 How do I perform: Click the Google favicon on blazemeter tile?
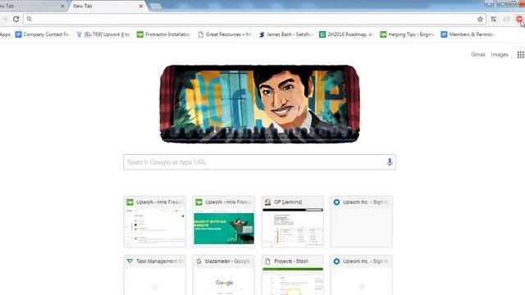[199, 261]
